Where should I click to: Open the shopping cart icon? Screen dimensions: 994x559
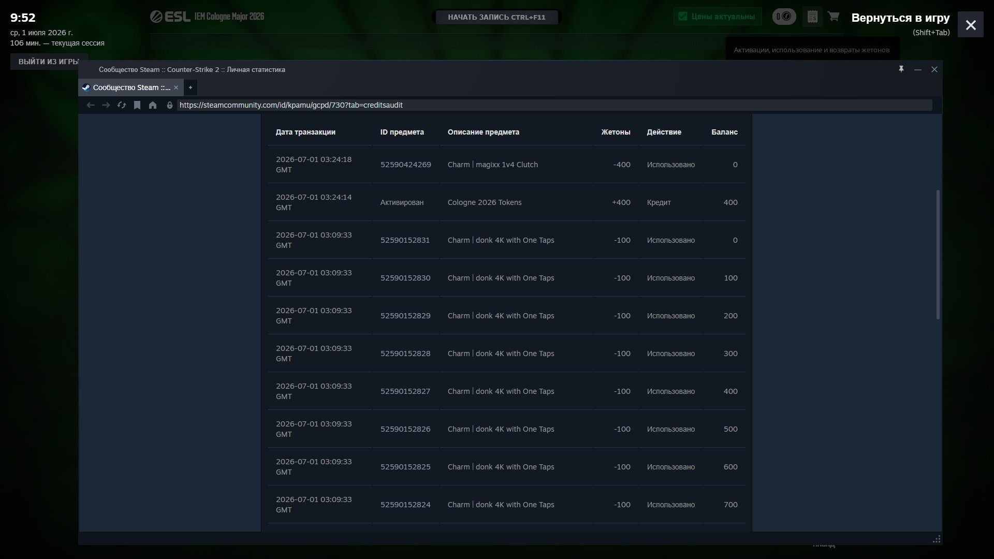click(x=834, y=17)
